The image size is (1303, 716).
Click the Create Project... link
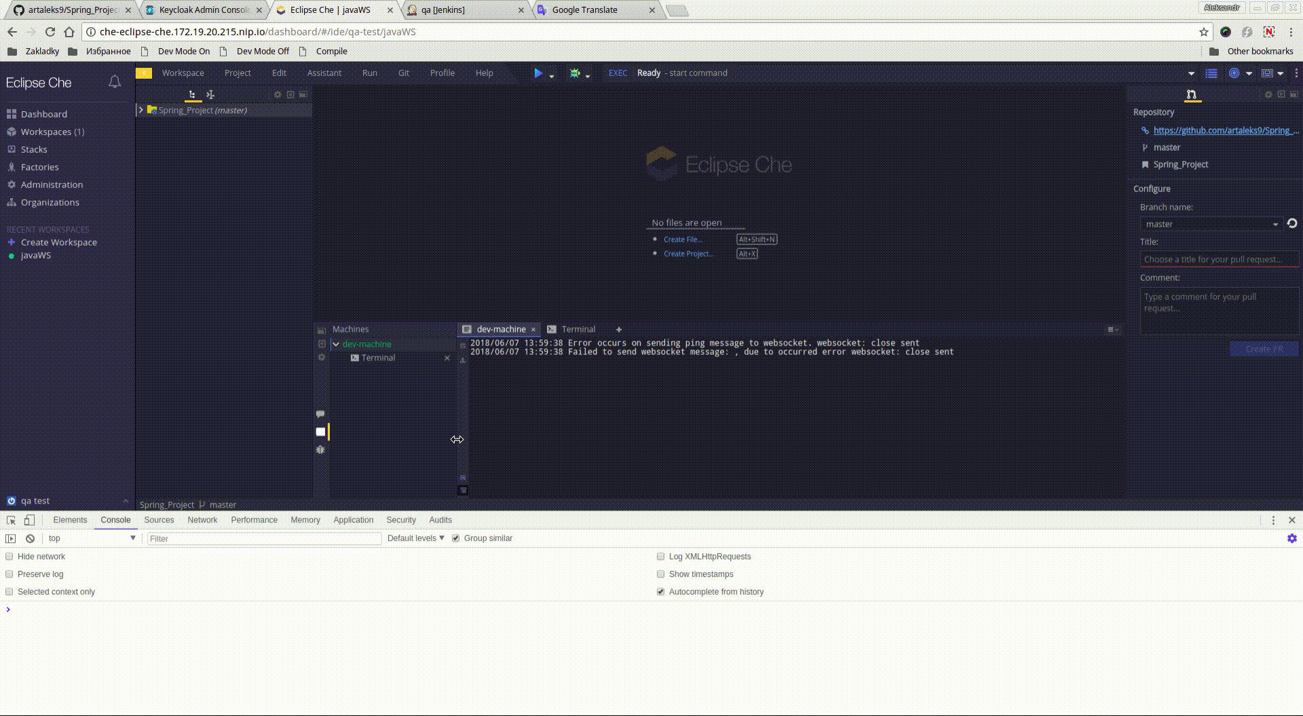click(688, 254)
